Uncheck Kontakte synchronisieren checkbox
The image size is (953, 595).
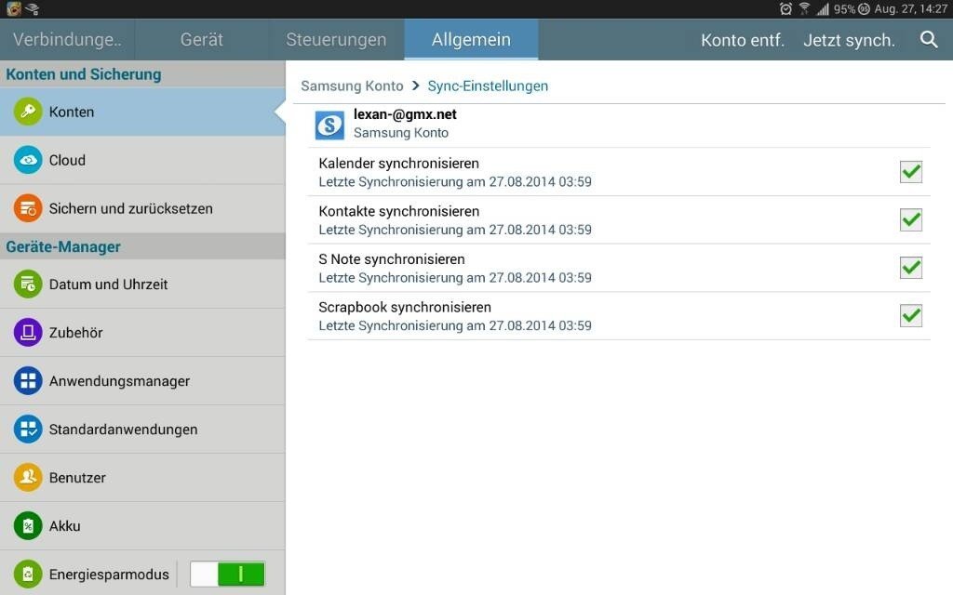tap(910, 219)
